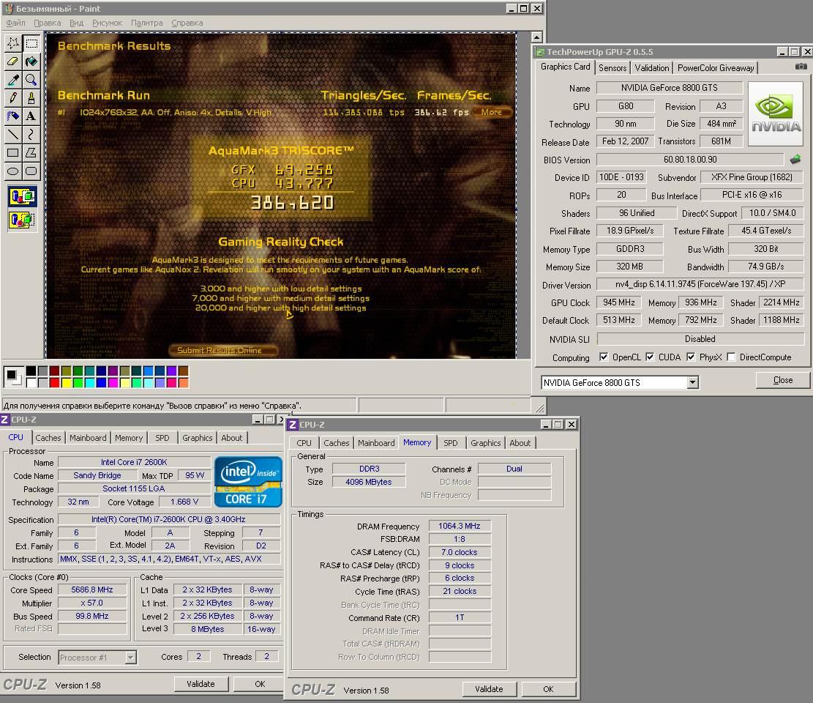Open the PowerColor Giveaway tab in GPU-Z

[716, 68]
